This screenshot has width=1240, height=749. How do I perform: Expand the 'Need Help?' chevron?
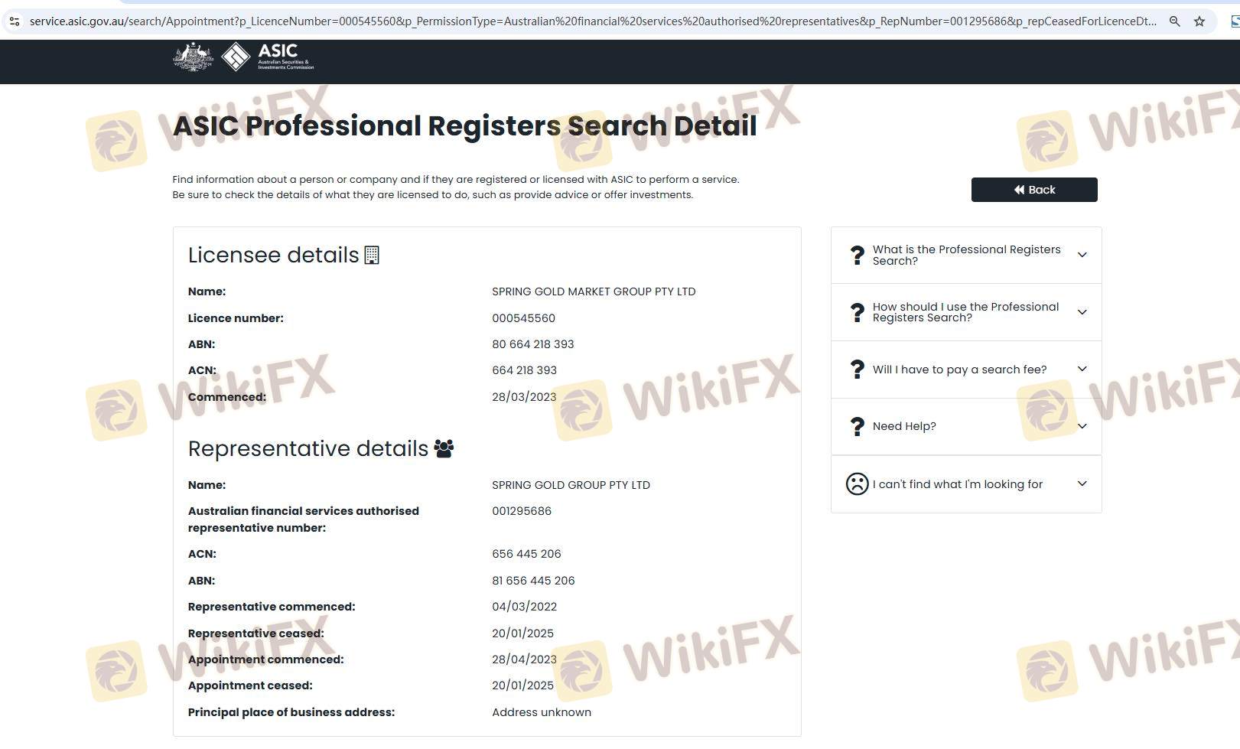tap(1082, 426)
